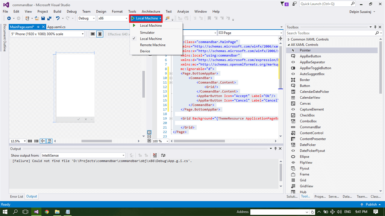Viewport: 385px width, 216px height.
Task: Click the feedback icon beside Quick Launch
Action: (294, 4)
